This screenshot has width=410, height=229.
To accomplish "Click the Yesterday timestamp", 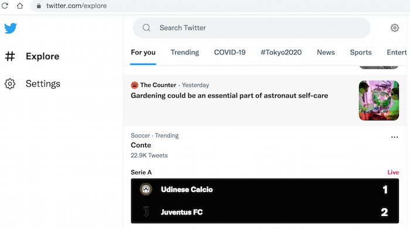I will (195, 85).
